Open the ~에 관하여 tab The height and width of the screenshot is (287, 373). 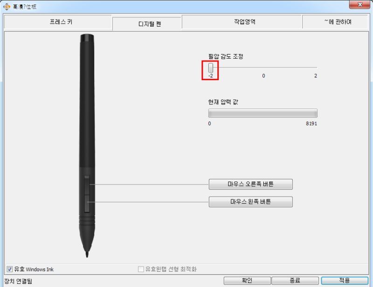tap(335, 22)
